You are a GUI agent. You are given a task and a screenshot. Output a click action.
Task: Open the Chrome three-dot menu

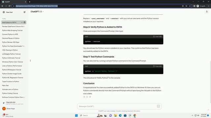click(x=209, y=6)
